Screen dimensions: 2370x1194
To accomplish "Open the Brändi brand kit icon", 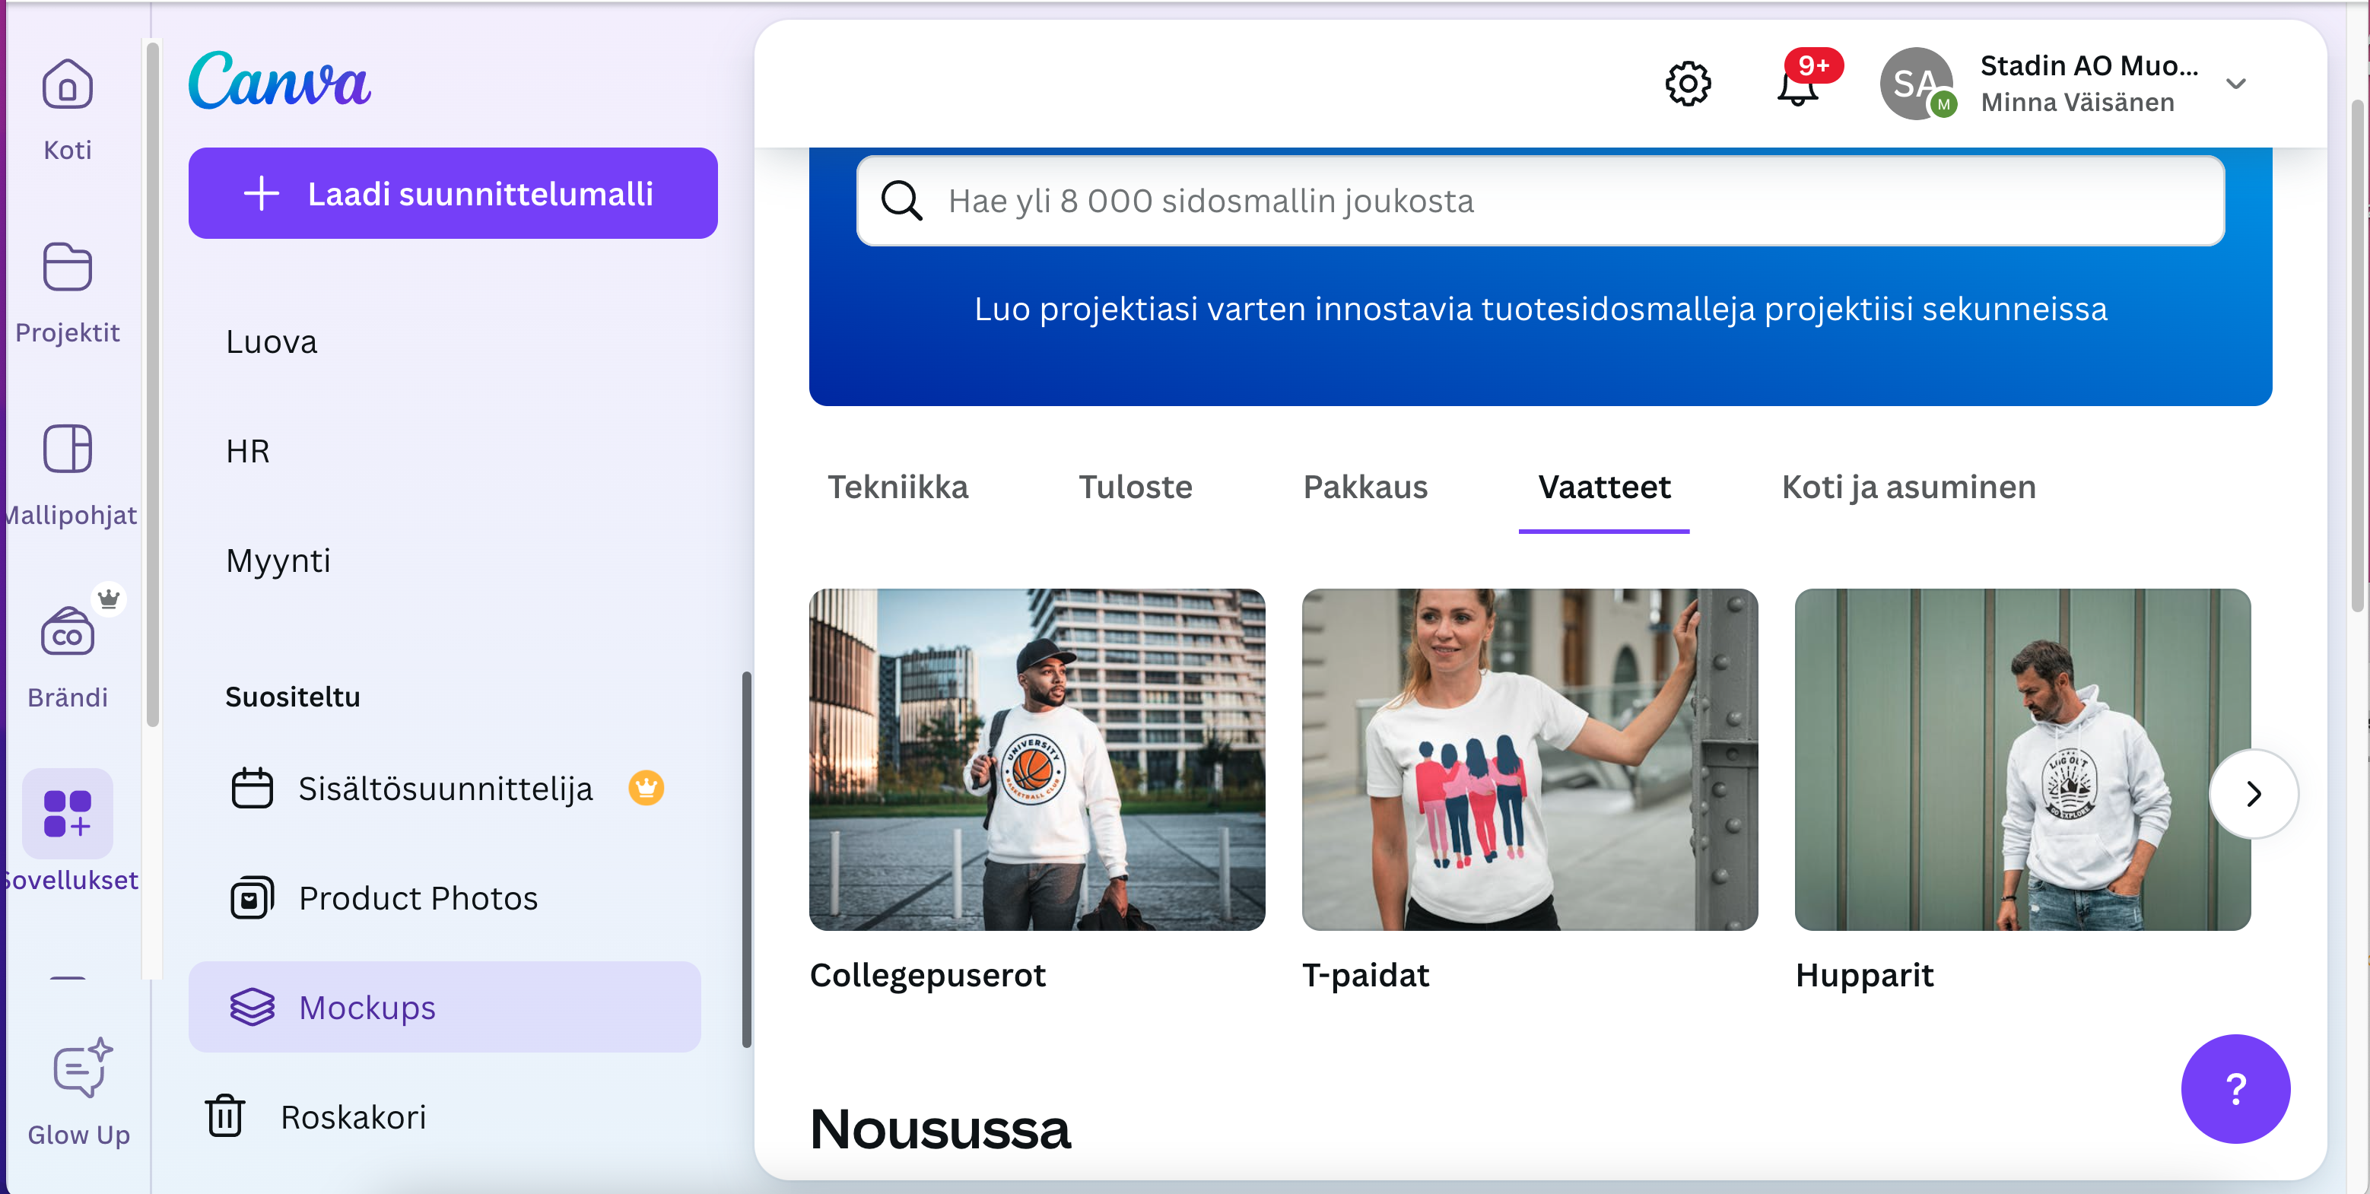I will pyautogui.click(x=67, y=633).
